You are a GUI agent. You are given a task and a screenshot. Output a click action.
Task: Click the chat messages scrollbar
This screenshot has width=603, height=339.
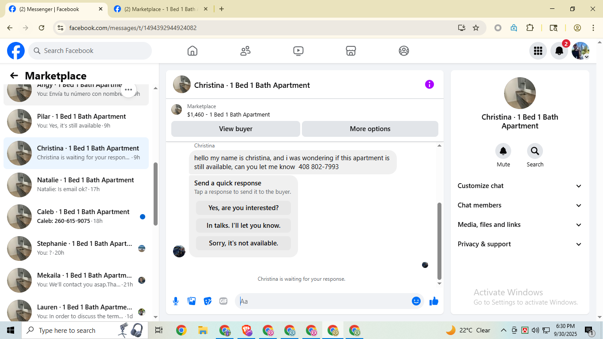coord(439,241)
